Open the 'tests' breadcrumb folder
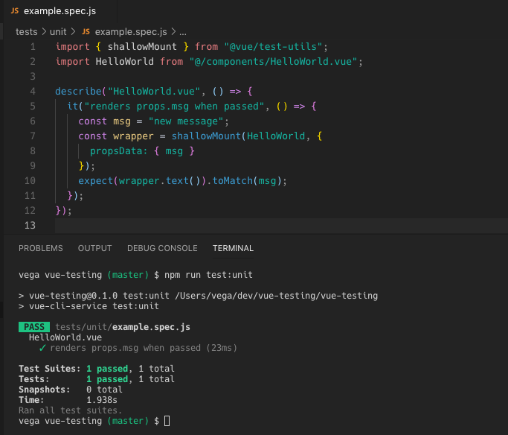The width and height of the screenshot is (508, 435). tap(26, 32)
